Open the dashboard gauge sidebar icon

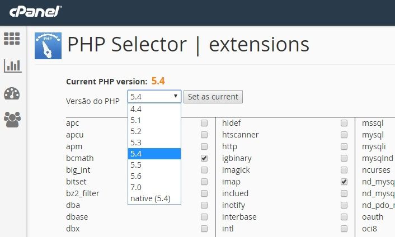12,93
